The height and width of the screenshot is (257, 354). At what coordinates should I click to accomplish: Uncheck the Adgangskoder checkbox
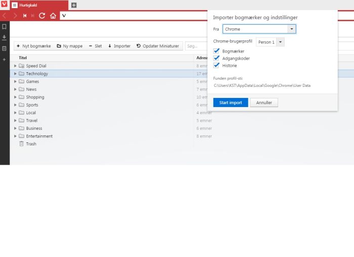(216, 59)
